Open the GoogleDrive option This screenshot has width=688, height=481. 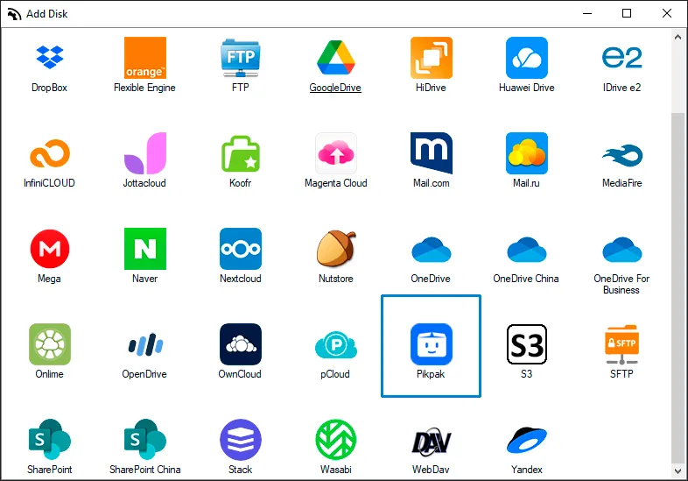pyautogui.click(x=335, y=58)
